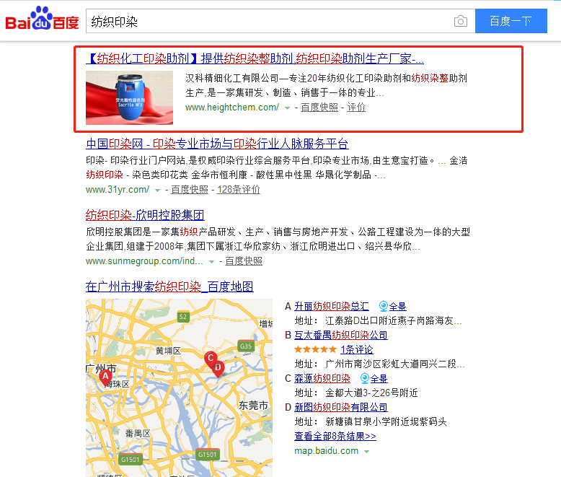Open 森源纺织印染 listing

point(322,379)
